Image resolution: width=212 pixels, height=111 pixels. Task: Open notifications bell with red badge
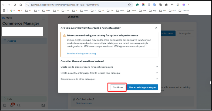pyautogui.click(x=12, y=105)
